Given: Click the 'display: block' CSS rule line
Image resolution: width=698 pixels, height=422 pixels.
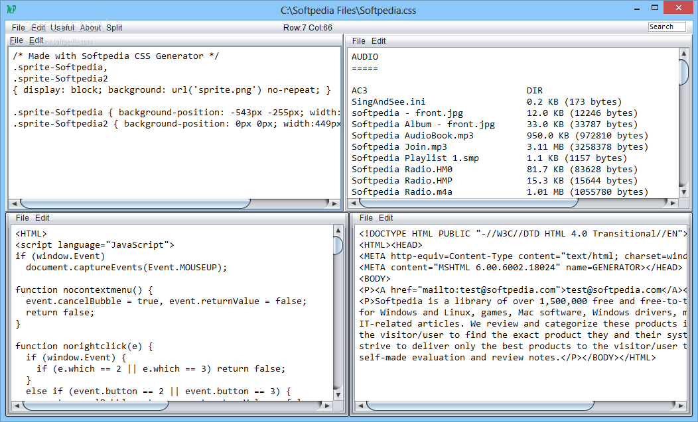Looking at the screenshot, I should [172, 90].
